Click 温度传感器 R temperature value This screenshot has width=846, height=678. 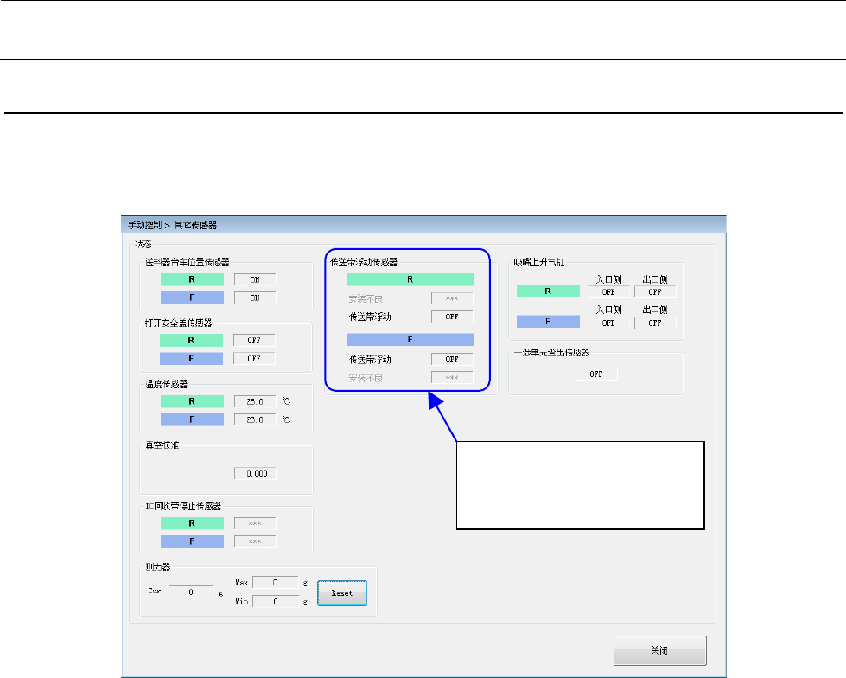click(255, 401)
